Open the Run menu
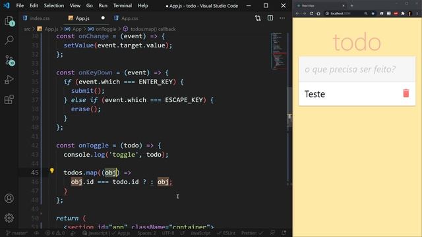This screenshot has width=422, height=237. (103, 5)
